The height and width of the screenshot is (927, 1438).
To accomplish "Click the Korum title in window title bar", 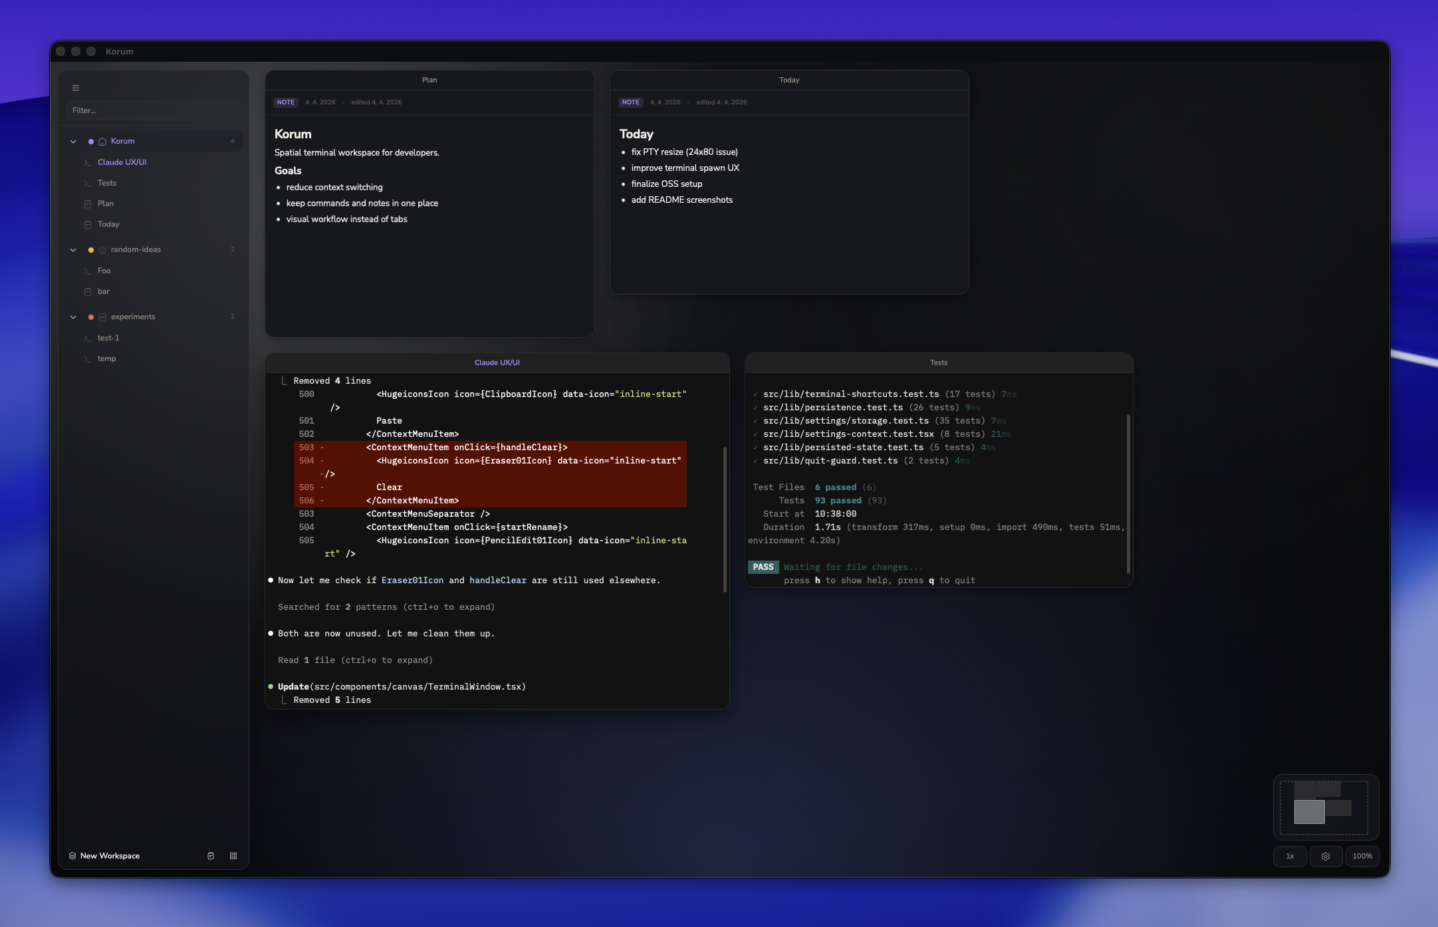I will [x=120, y=51].
